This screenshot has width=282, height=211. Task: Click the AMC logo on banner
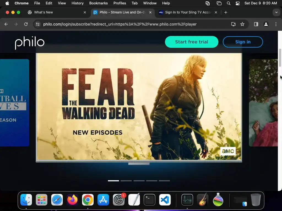(x=228, y=151)
